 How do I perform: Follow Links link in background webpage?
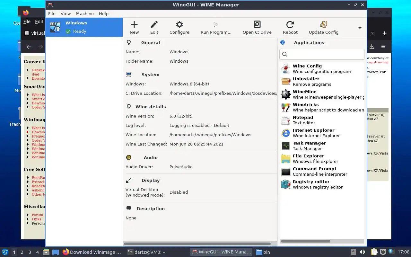pos(36,219)
